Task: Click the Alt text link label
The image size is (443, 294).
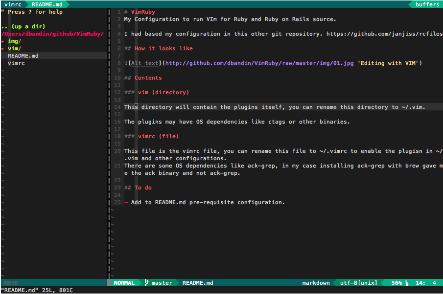Action: (x=145, y=63)
